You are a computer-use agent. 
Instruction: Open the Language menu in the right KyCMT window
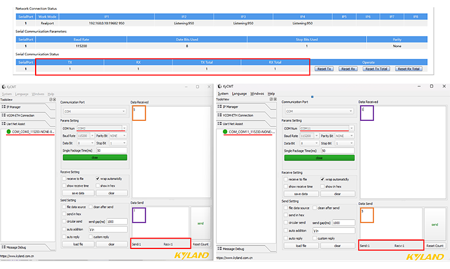239,94
